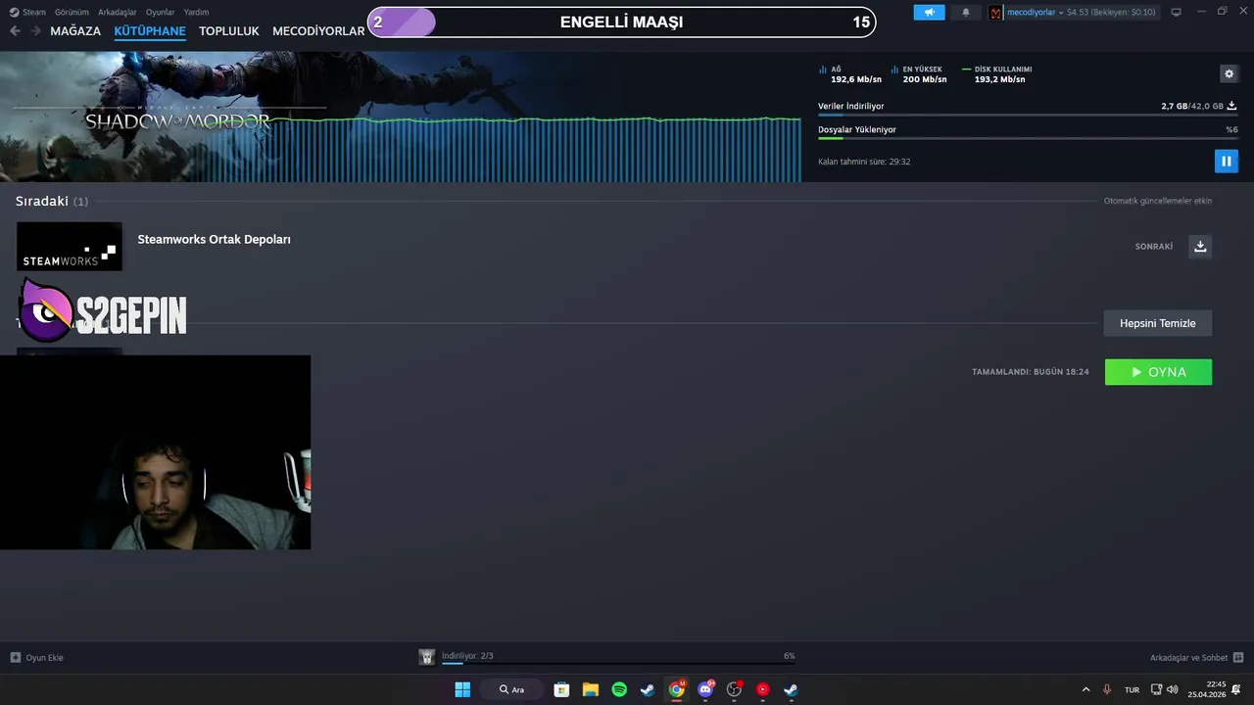Click Steamworks Ortak Depoları thumbnail
The image size is (1254, 705).
coord(70,247)
